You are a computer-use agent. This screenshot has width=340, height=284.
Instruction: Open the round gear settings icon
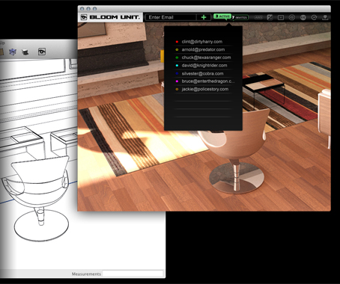point(292,17)
